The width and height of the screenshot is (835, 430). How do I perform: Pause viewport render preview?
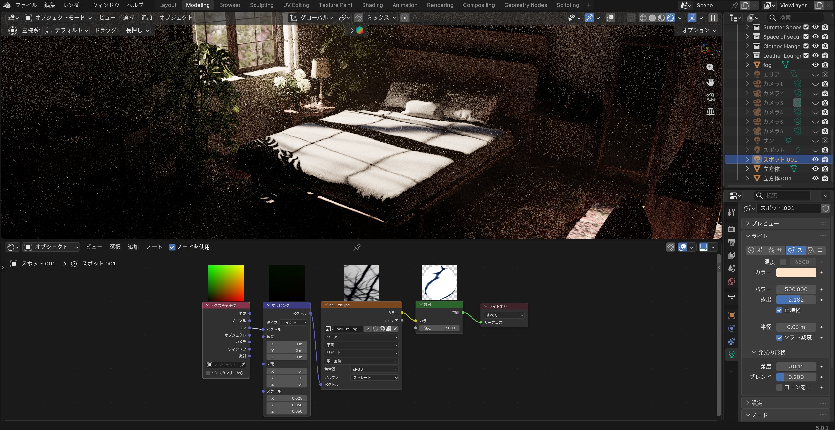point(713,18)
